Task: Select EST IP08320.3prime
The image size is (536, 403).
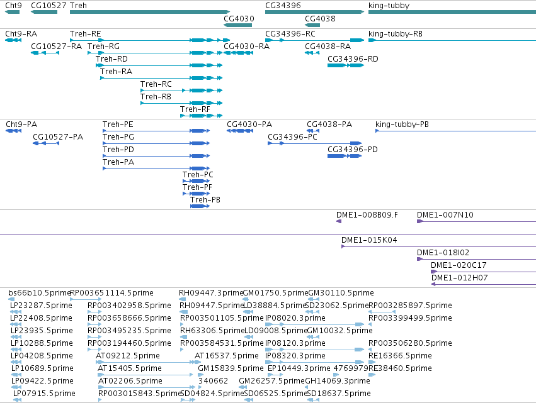Action: (x=315, y=362)
